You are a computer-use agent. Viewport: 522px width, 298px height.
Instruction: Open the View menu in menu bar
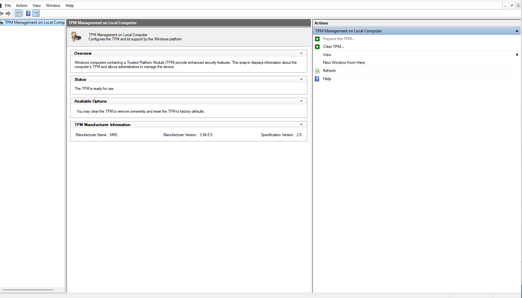pyautogui.click(x=37, y=6)
